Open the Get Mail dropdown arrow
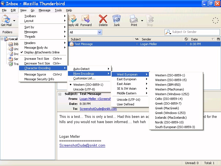This screenshot has width=221, height=166. pos(14,20)
